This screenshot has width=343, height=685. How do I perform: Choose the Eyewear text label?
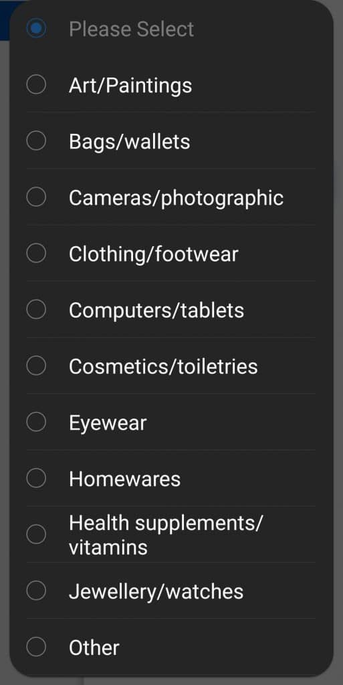108,423
